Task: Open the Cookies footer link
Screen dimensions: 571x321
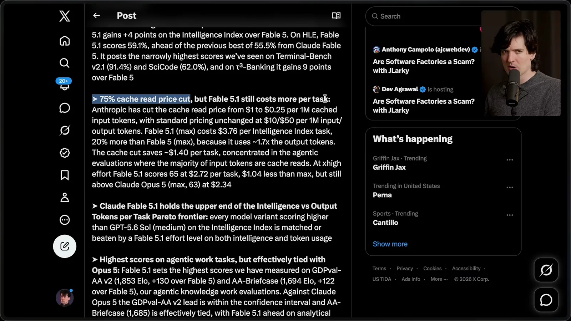Action: click(x=433, y=269)
